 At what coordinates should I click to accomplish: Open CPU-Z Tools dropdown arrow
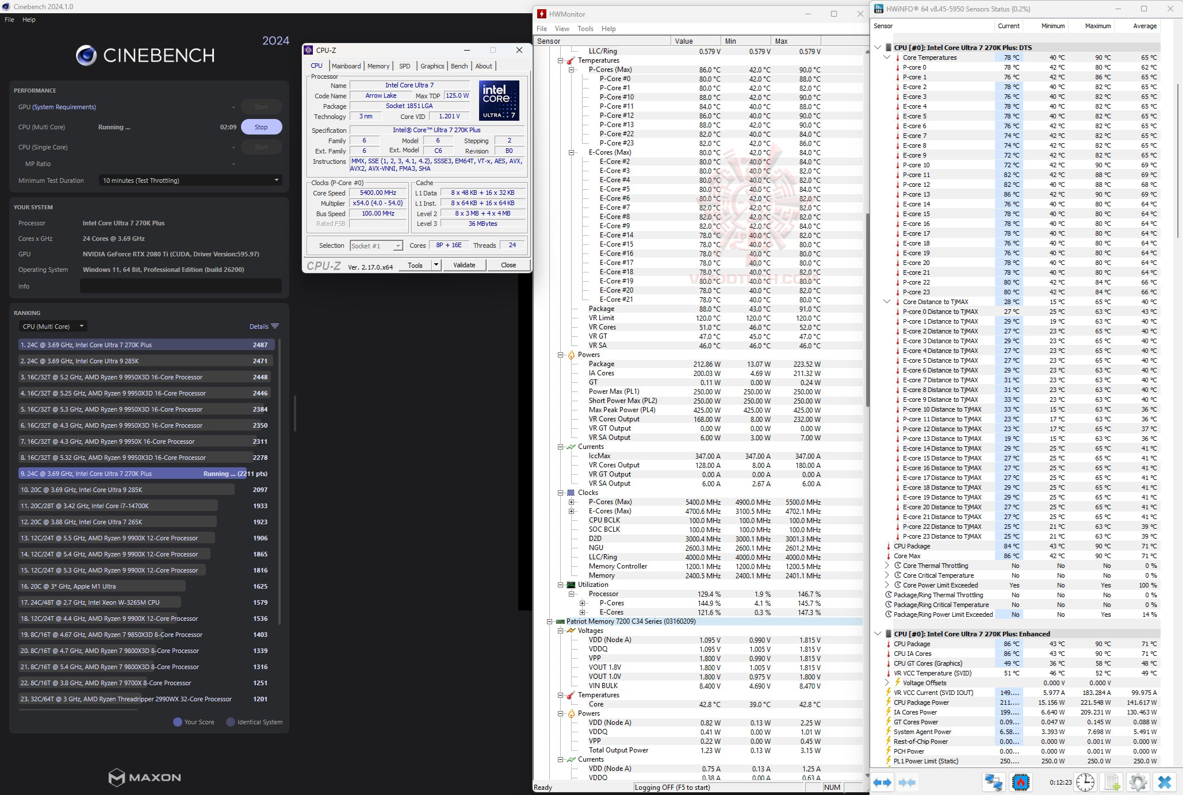click(436, 265)
